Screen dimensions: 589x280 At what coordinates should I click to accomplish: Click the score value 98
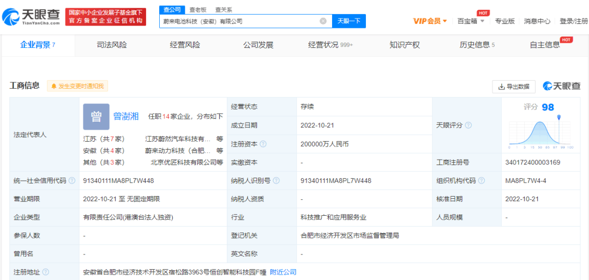coord(548,107)
